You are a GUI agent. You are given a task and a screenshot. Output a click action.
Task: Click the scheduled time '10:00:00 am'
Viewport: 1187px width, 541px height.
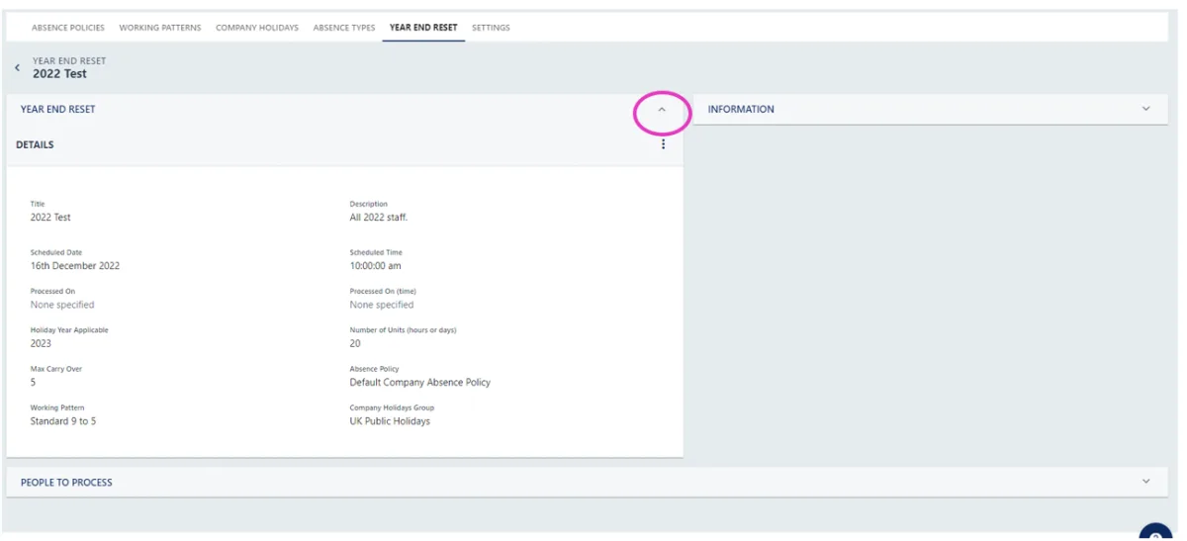tap(376, 266)
